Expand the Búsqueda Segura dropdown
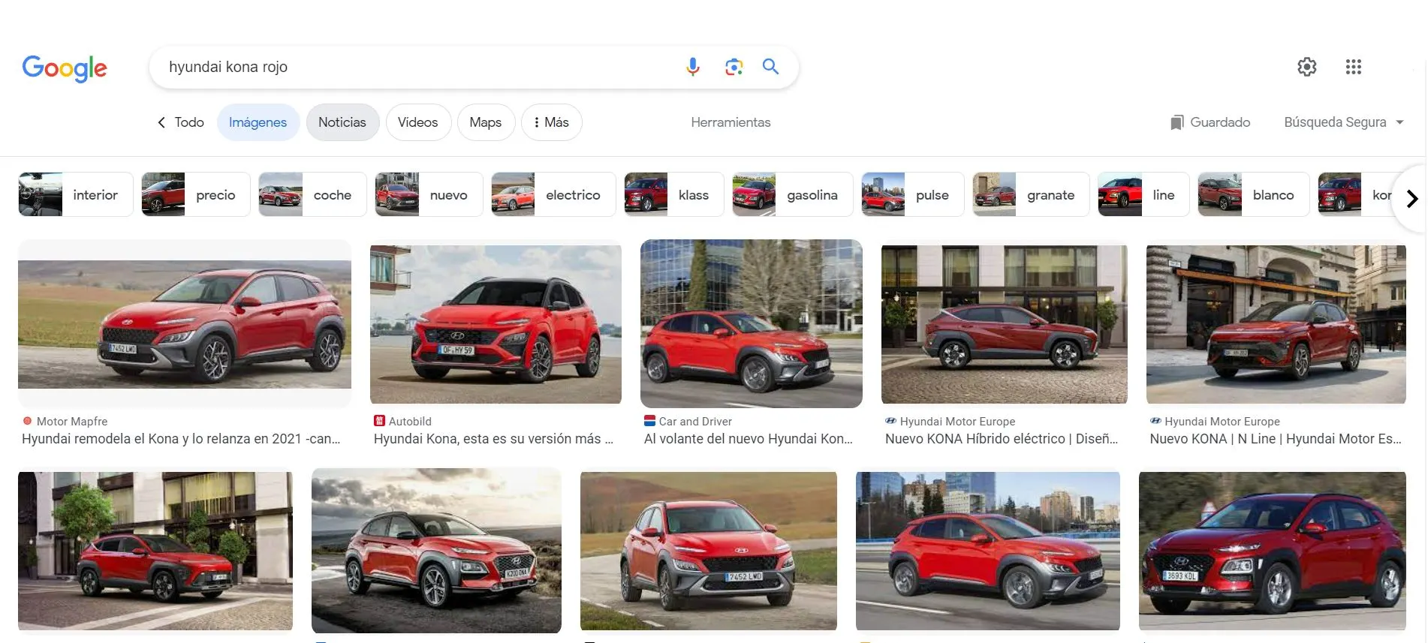 click(1344, 122)
